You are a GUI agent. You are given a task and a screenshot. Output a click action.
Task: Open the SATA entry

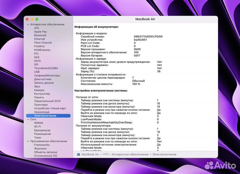37,61
